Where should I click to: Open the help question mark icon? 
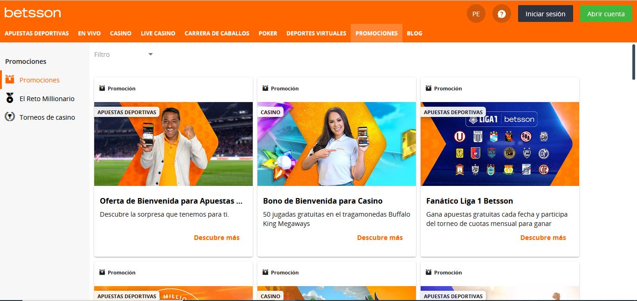[502, 14]
